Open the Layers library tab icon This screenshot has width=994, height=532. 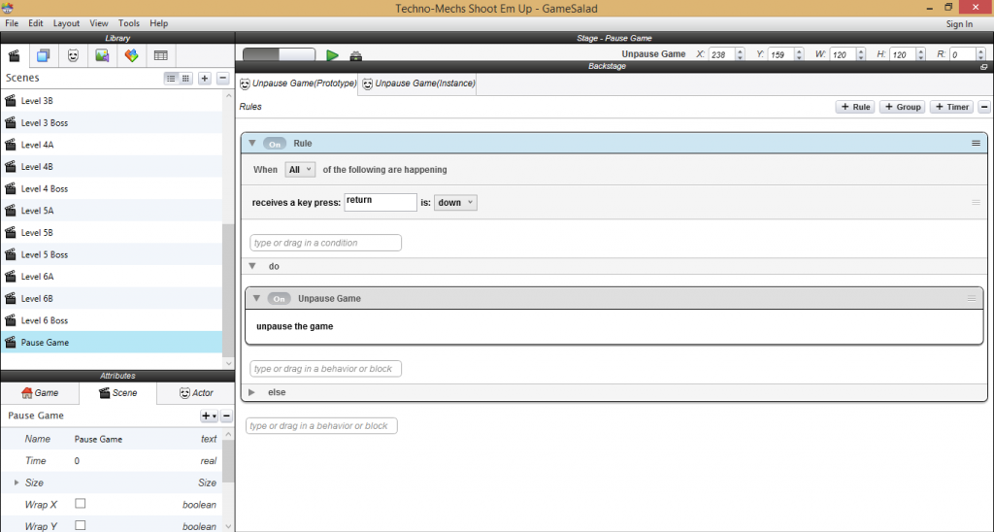pyautogui.click(x=43, y=55)
